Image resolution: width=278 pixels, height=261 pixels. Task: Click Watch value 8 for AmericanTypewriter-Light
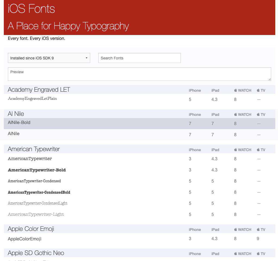235,214
